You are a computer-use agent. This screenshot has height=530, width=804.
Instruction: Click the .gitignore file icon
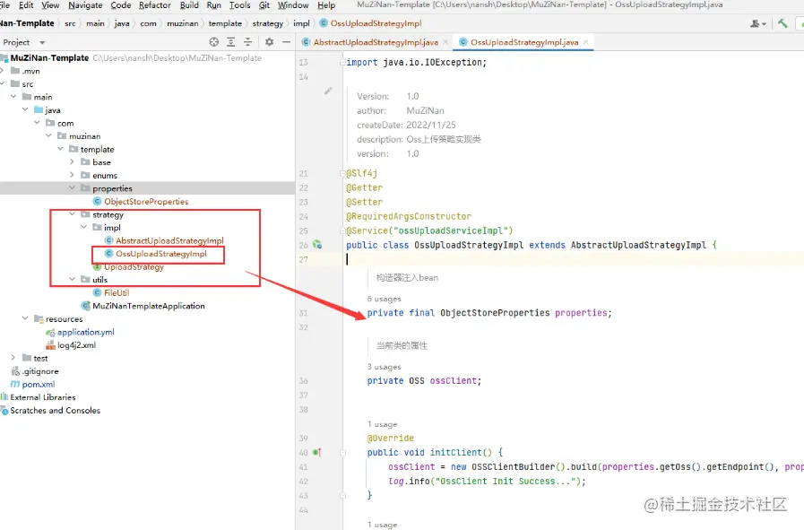[x=15, y=371]
